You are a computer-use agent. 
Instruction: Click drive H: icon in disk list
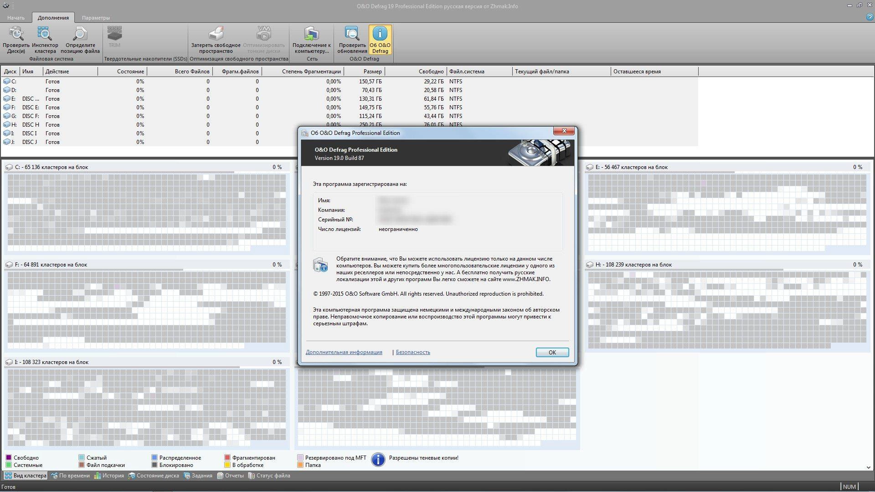click(x=7, y=125)
